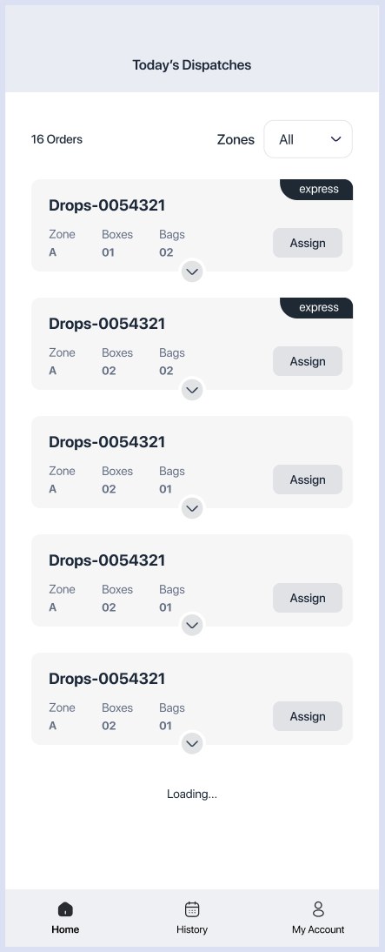The image size is (385, 952).
Task: Expand the second express order's chevron
Action: 192,391
